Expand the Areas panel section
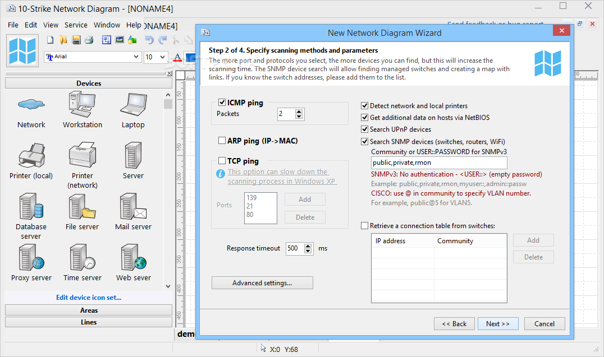Viewport: 604px width, 357px height. 89,310
